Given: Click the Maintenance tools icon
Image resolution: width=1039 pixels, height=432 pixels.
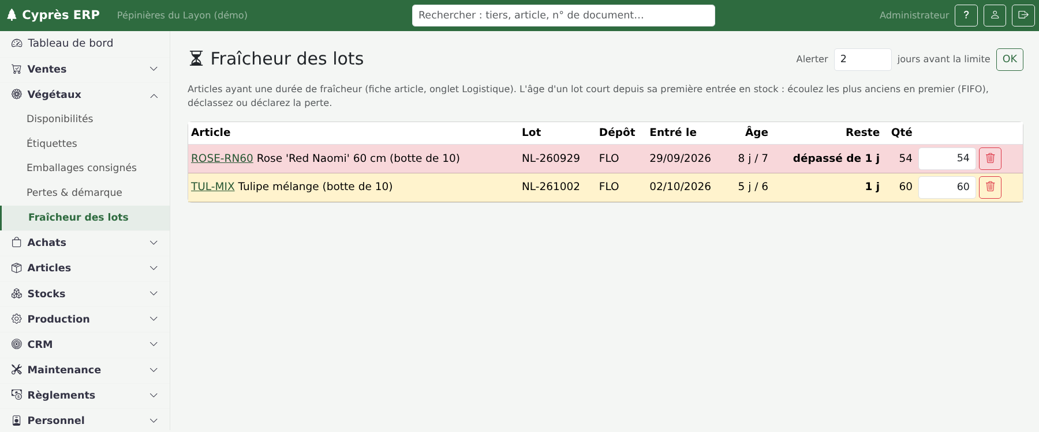Looking at the screenshot, I should 17,370.
